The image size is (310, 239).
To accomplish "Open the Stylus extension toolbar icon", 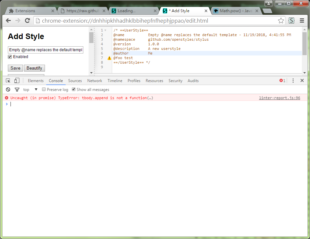I will 291,21.
